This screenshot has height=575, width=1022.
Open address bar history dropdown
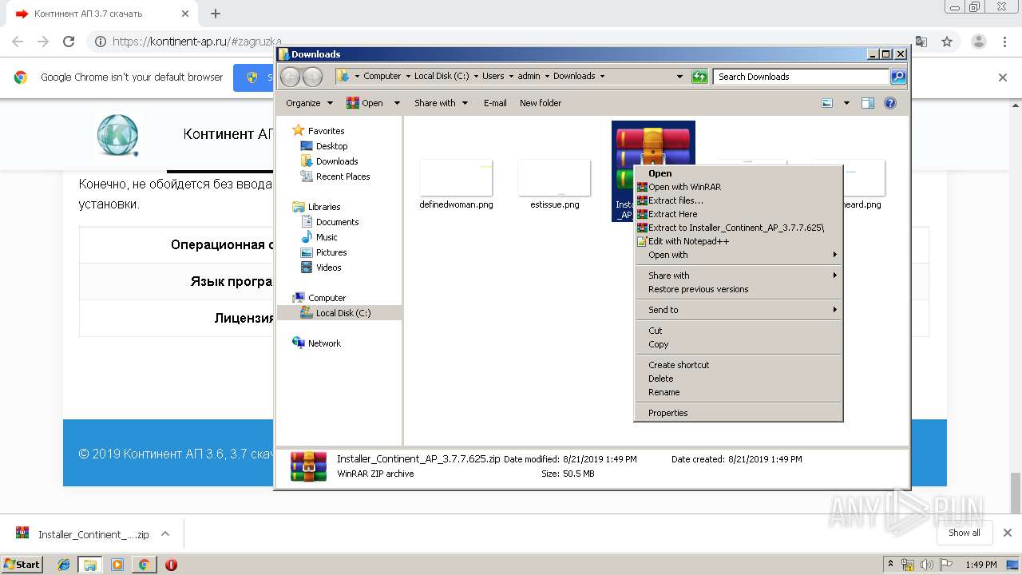point(679,77)
